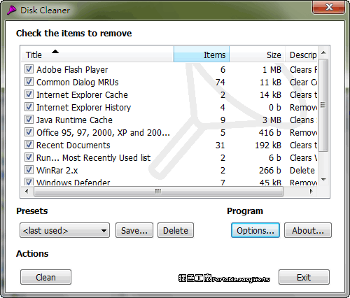Viewport: 350px width, 298px height.
Task: Select the Internet Explorer Cache row title
Action: pyautogui.click(x=82, y=94)
